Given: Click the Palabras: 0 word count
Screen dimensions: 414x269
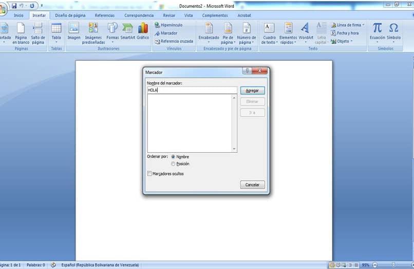Looking at the screenshot, I should 35,265.
